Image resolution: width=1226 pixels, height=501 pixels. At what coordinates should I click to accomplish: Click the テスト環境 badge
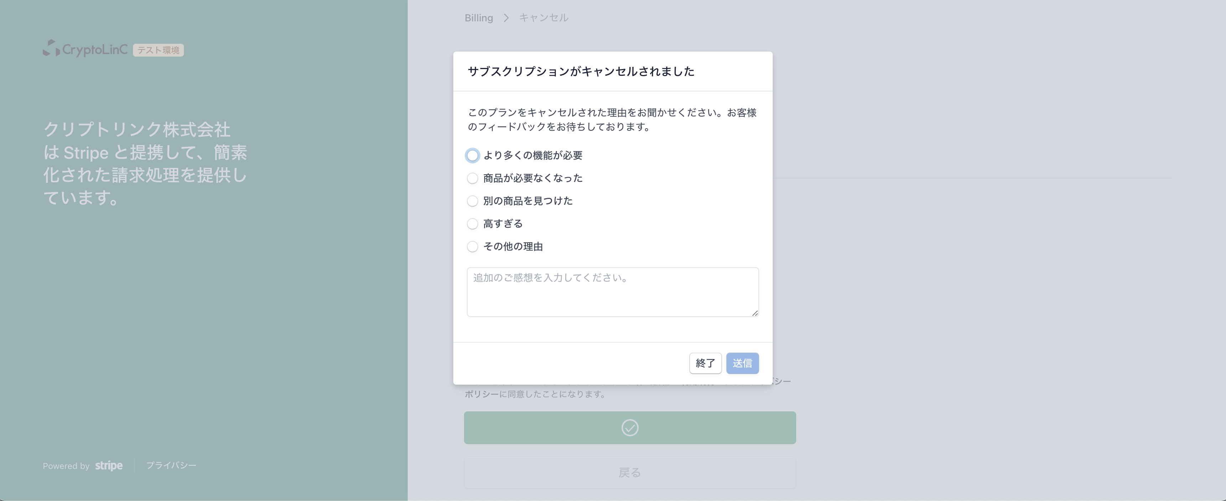pyautogui.click(x=159, y=50)
